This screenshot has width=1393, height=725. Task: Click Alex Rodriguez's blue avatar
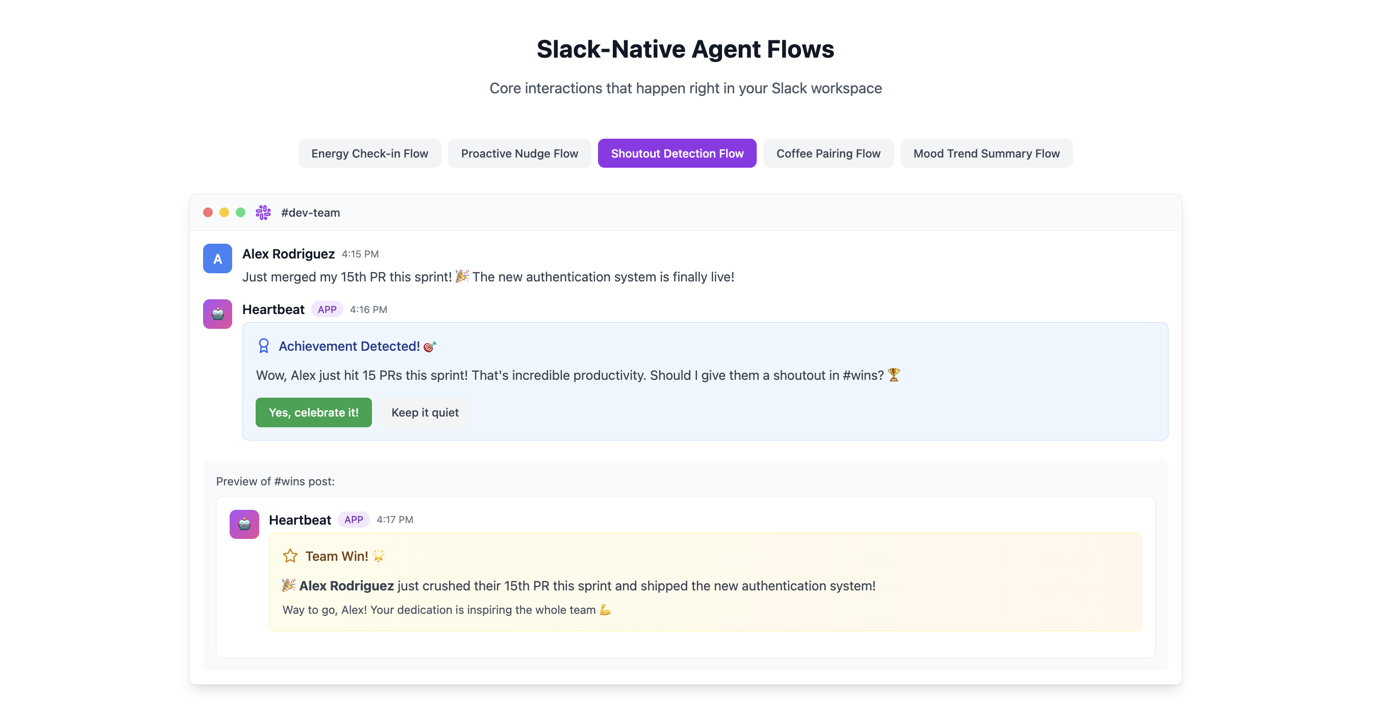point(217,259)
